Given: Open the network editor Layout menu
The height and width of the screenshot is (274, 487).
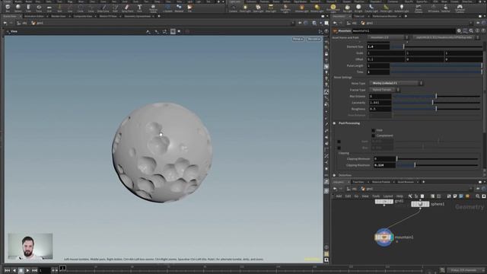Looking at the screenshot, I should [x=388, y=196].
